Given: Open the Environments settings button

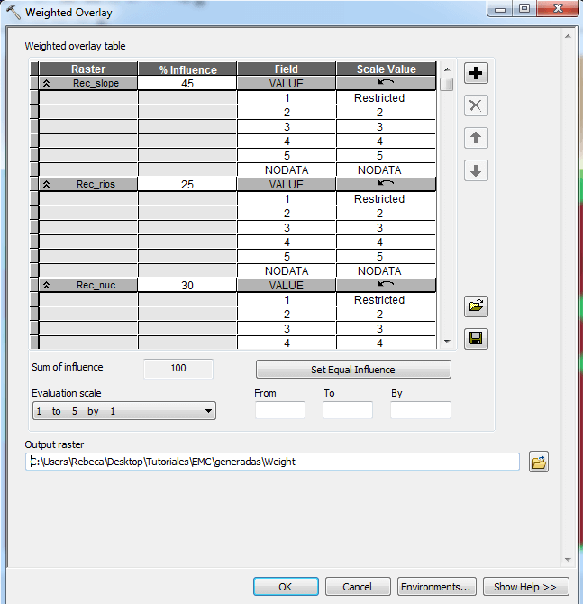Looking at the screenshot, I should point(436,587).
